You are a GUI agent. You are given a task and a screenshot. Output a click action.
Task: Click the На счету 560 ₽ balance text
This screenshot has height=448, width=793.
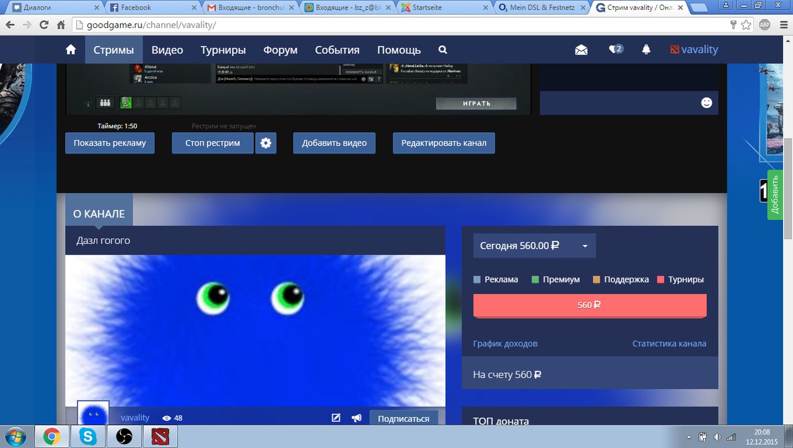(x=507, y=374)
